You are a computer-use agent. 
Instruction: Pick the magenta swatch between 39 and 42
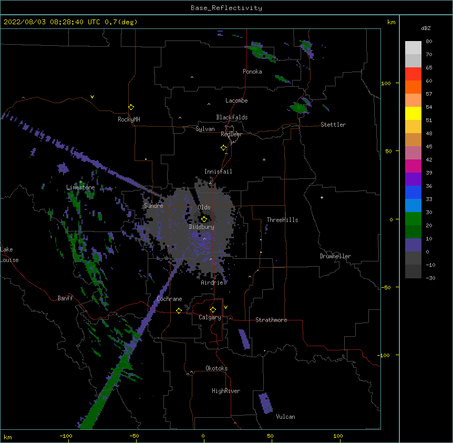(413, 166)
